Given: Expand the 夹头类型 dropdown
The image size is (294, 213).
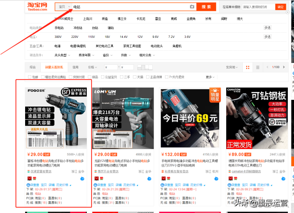Looking at the screenshot, I should (x=62, y=55).
